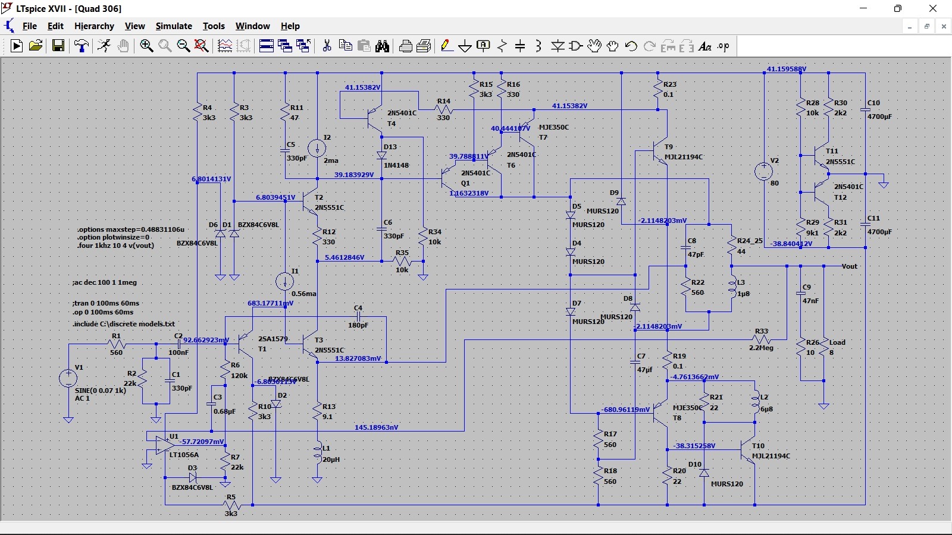Open Find with binoculars icon

coord(382,46)
